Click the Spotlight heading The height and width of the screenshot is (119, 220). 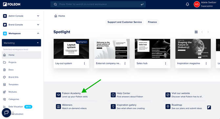tap(62, 32)
